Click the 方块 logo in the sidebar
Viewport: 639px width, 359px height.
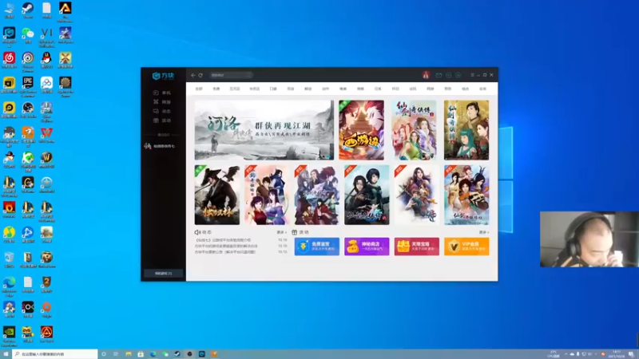pyautogui.click(x=163, y=76)
